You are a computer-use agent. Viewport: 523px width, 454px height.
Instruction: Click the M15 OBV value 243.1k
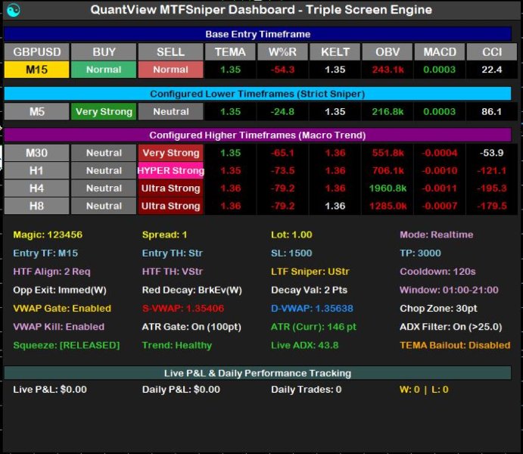pyautogui.click(x=388, y=70)
